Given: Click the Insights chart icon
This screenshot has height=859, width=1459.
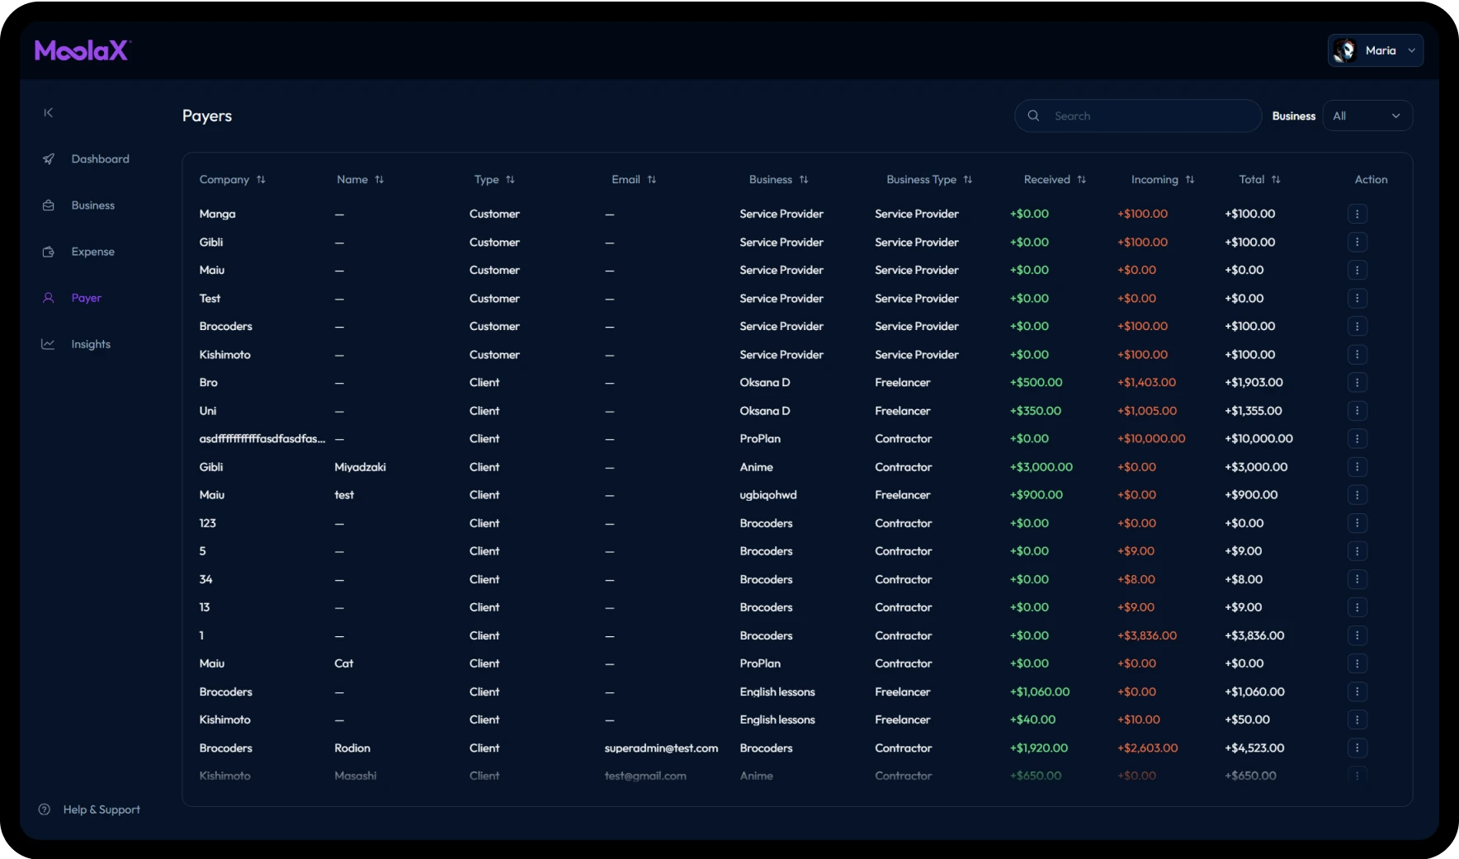Looking at the screenshot, I should click(x=49, y=344).
